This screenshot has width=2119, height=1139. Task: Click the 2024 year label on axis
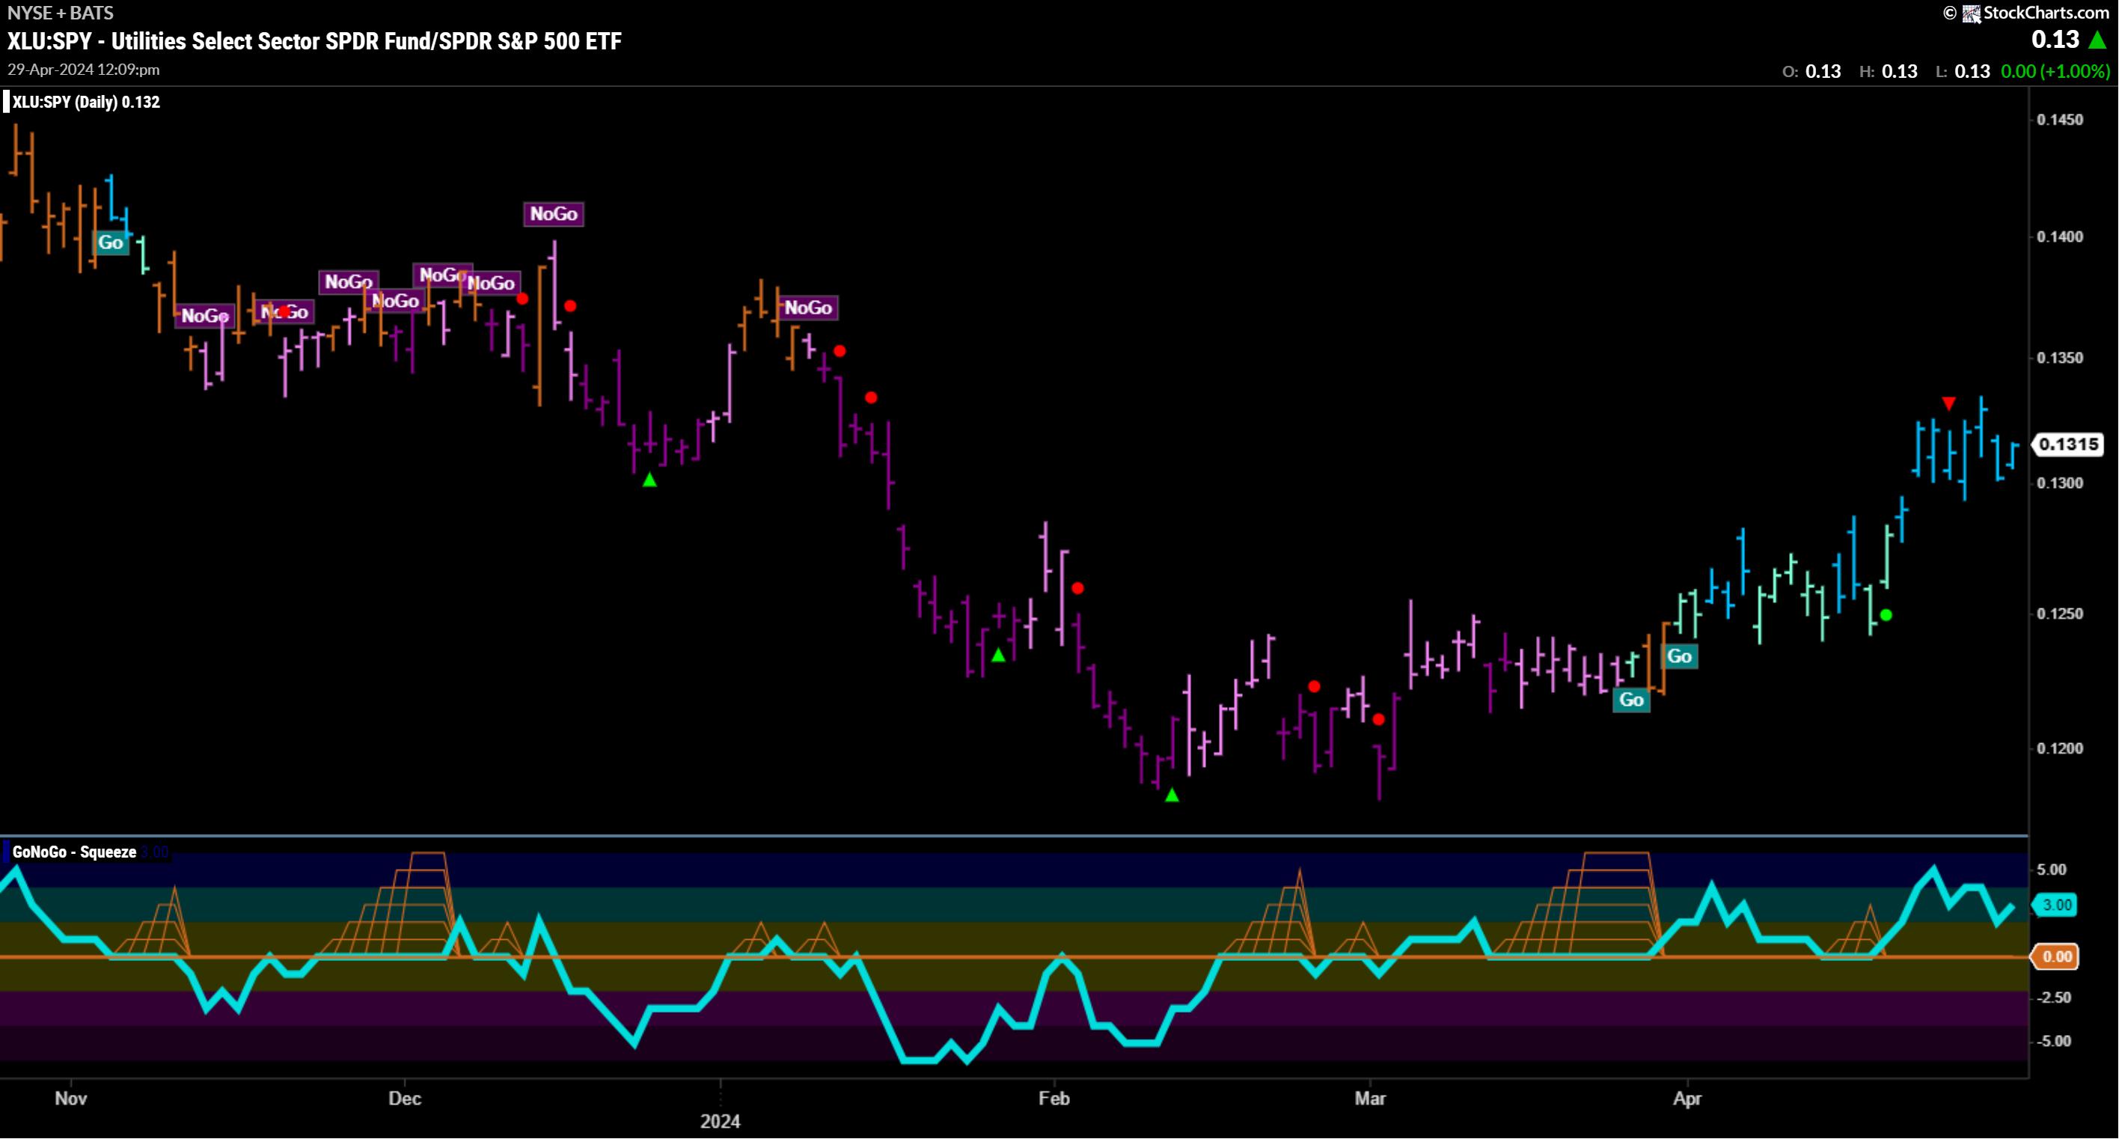tap(720, 1121)
